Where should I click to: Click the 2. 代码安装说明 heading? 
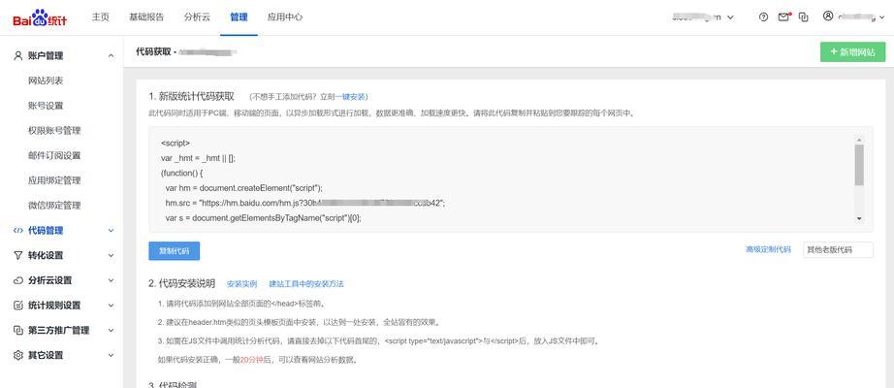coord(182,283)
